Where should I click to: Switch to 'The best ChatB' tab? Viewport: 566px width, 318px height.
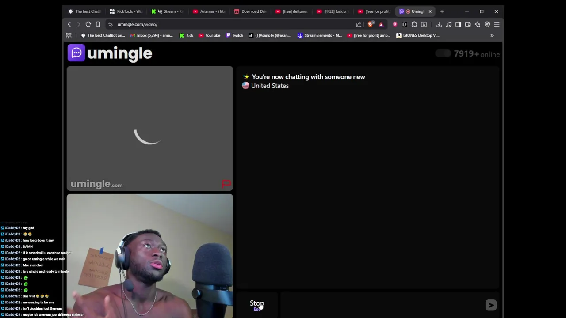click(84, 11)
